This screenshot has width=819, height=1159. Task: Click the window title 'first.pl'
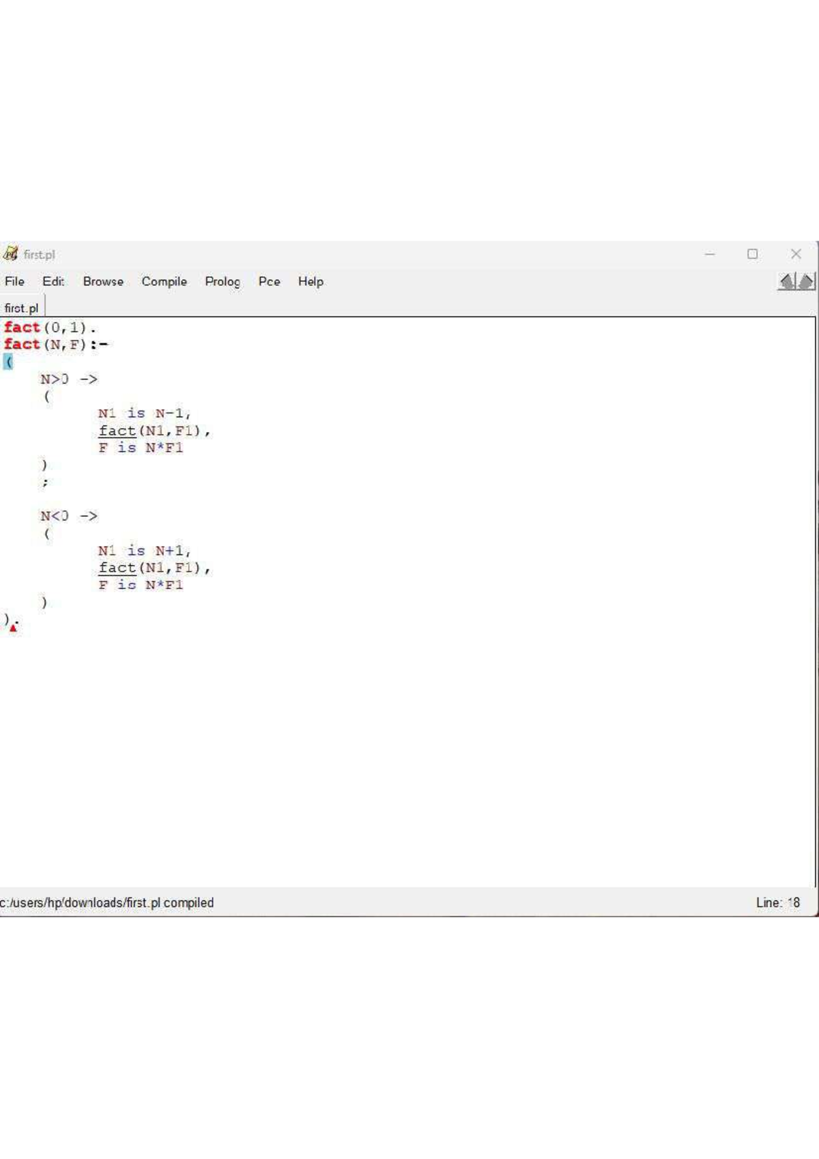[39, 255]
